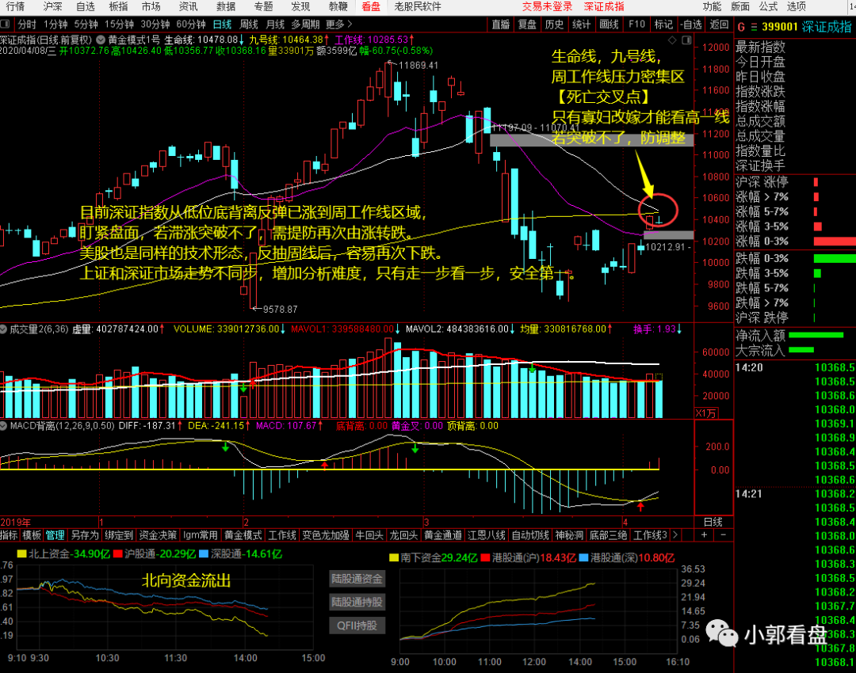
Task: Click the 历史 toolbar button
Action: [554, 24]
